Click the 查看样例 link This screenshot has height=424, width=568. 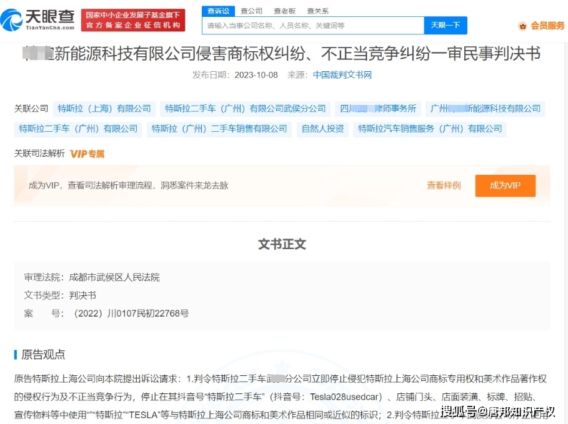click(x=444, y=185)
